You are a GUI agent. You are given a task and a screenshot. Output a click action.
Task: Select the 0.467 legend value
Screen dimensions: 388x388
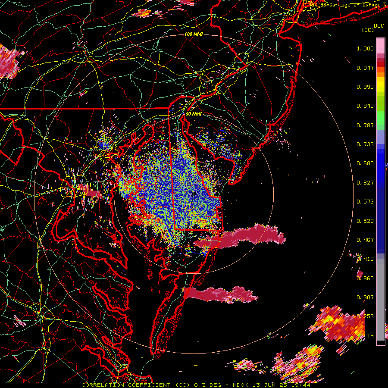pos(365,240)
